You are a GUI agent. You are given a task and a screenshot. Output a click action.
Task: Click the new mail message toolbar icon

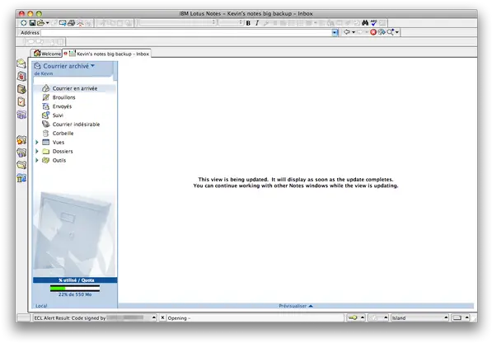pos(63,23)
